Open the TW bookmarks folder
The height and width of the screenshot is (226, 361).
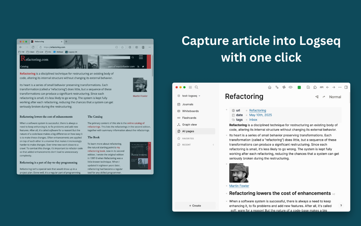coord(21,52)
